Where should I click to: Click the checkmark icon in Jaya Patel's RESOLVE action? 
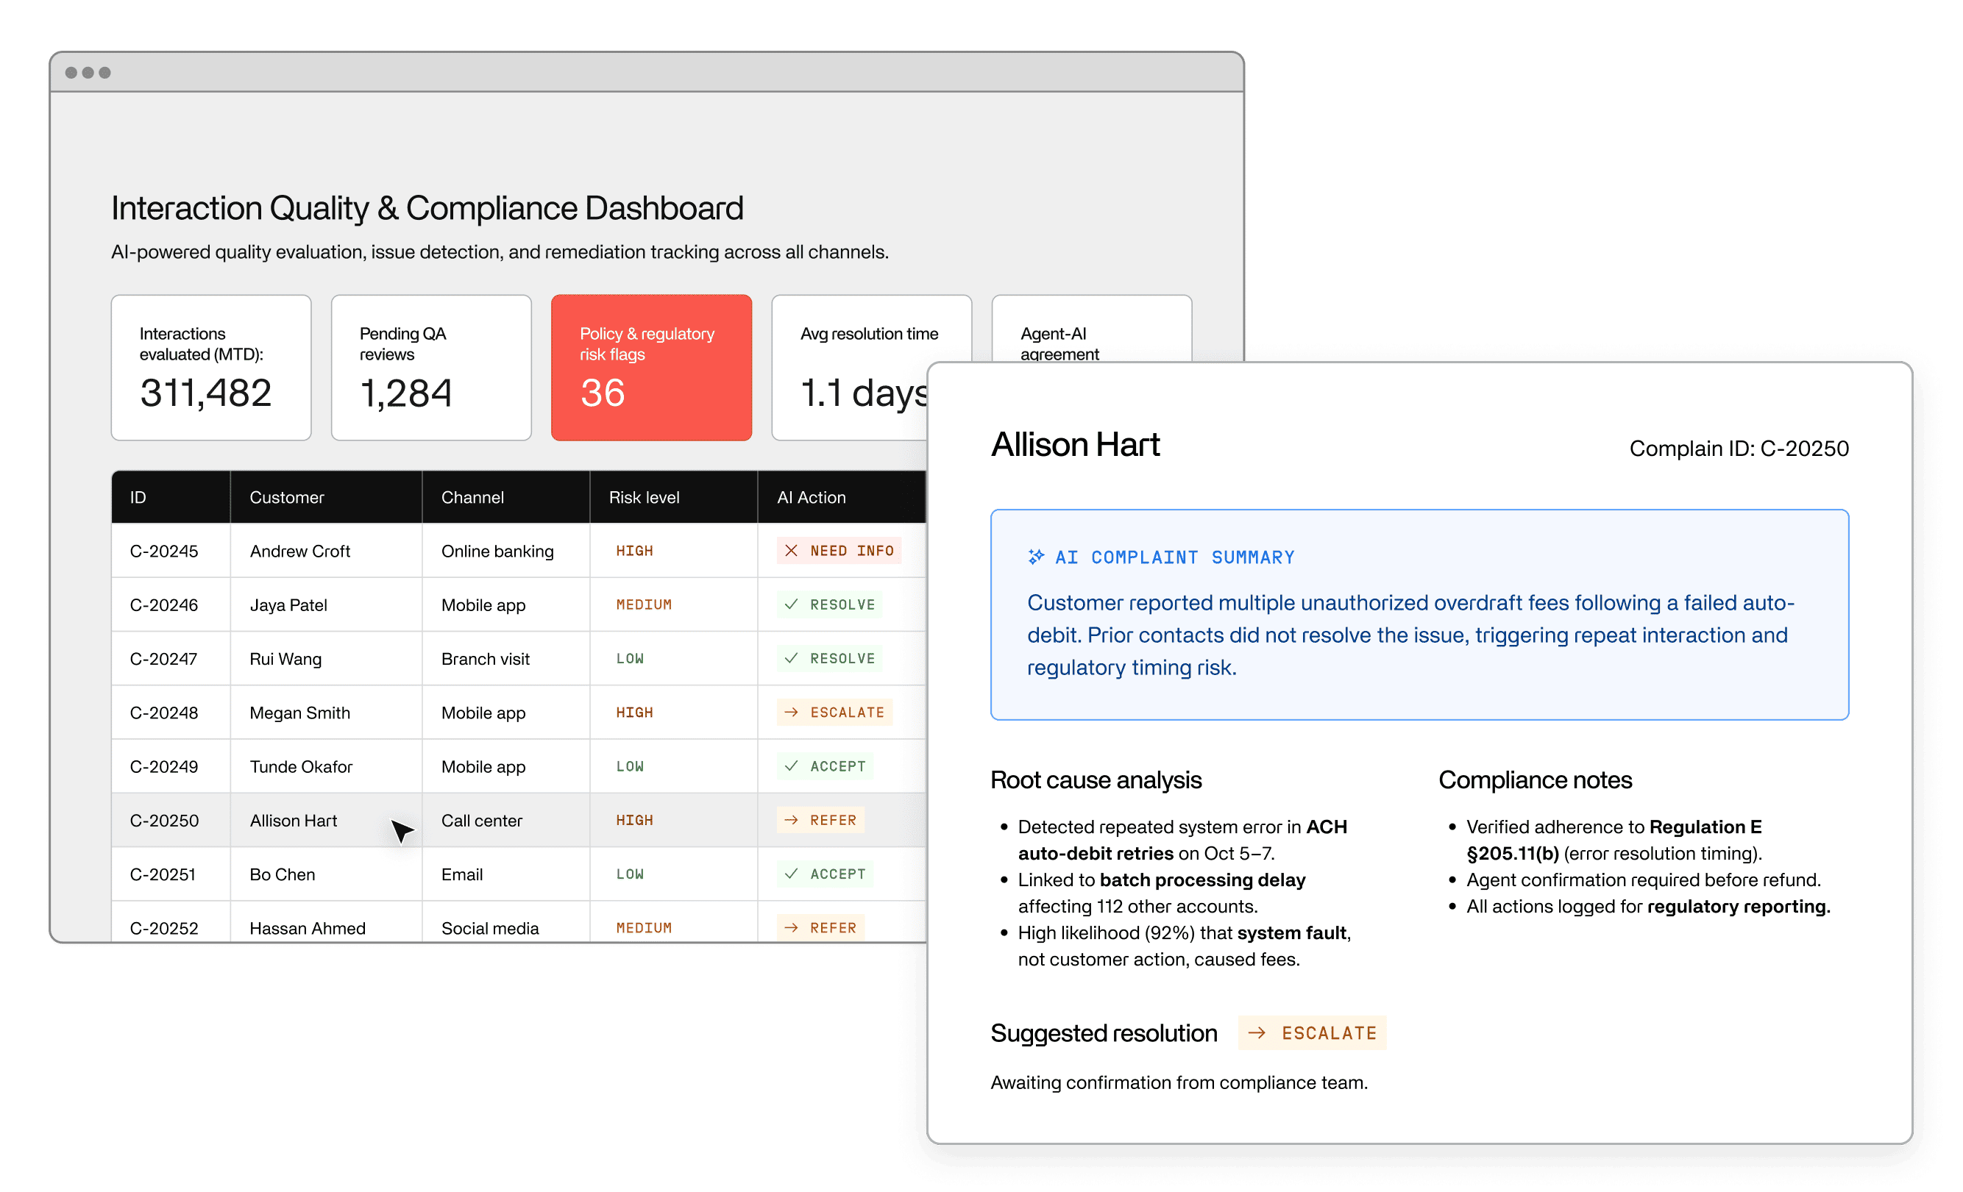coord(789,604)
